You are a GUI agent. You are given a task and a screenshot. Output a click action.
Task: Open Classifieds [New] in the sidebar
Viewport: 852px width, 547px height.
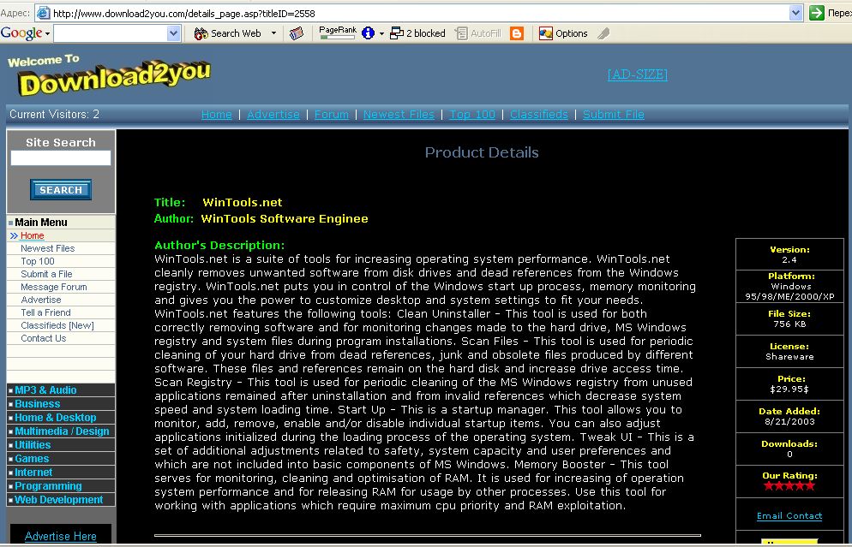coord(57,325)
